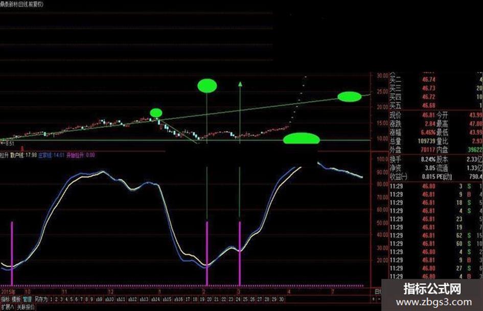Select the zh12 template tab
This screenshot has width=483, height=311.
133,299
